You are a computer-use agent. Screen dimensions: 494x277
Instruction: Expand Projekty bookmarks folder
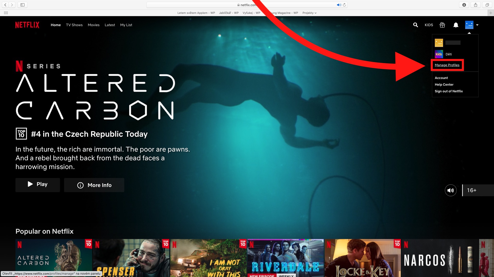click(x=309, y=13)
